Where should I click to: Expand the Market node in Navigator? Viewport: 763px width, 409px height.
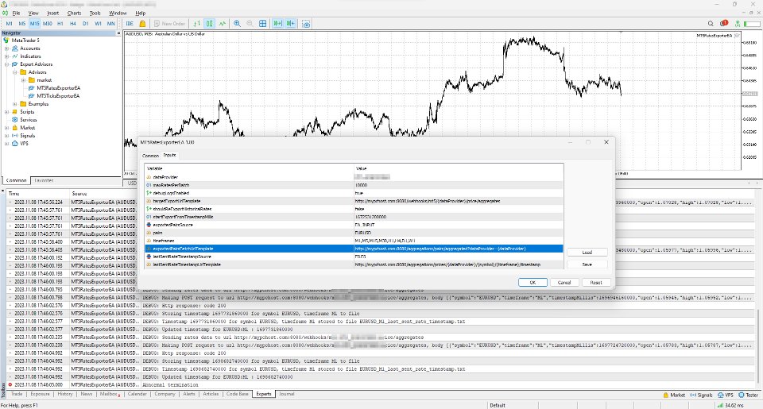(x=7, y=128)
